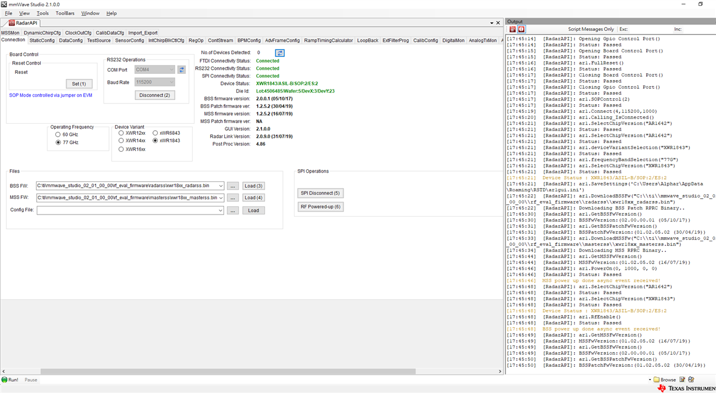Switch to the SensorConfig tab
Viewport: 716px width, 393px height.
pyautogui.click(x=129, y=41)
